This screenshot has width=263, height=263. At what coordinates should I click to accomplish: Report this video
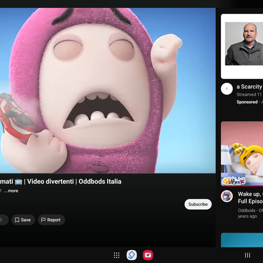point(51,220)
